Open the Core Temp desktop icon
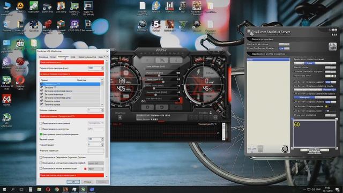Image resolution: width=343 pixels, height=193 pixels. pos(61,7)
